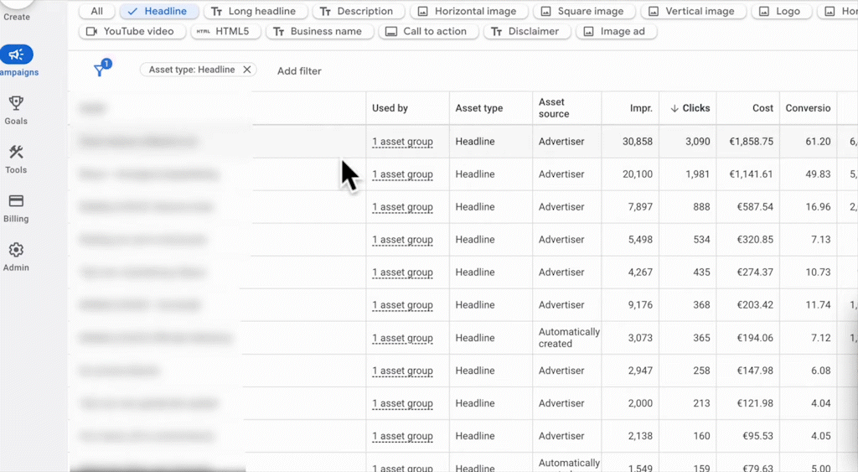Toggle the Headline asset type chip
Screen dimensions: 858x472
(x=159, y=12)
